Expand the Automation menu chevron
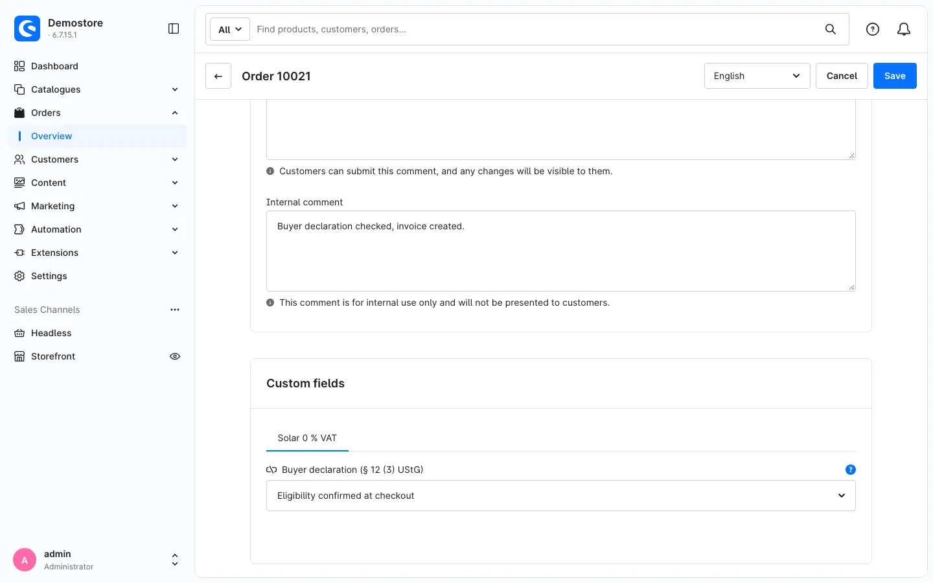 pos(175,229)
